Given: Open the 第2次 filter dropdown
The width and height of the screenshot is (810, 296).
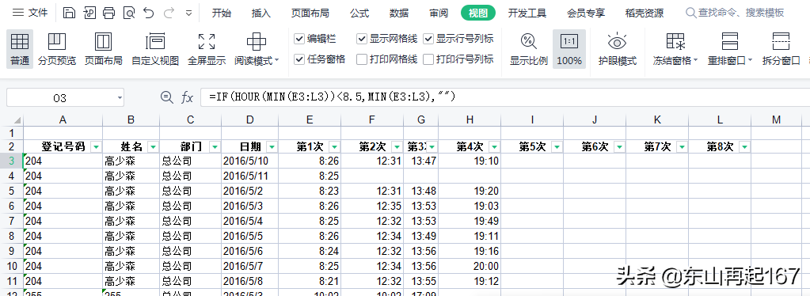Looking at the screenshot, I should pos(397,147).
